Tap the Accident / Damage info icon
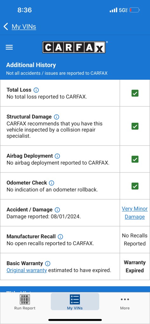150x324 pixels. tap(57, 210)
